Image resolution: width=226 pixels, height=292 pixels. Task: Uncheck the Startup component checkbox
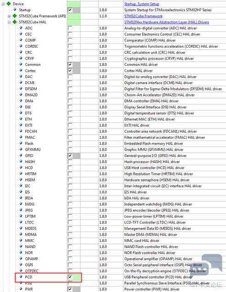point(70,10)
